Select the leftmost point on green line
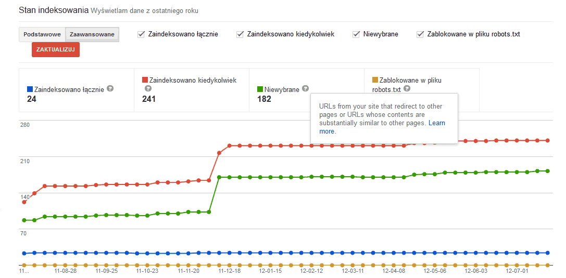566x278 pixels. [x=24, y=220]
